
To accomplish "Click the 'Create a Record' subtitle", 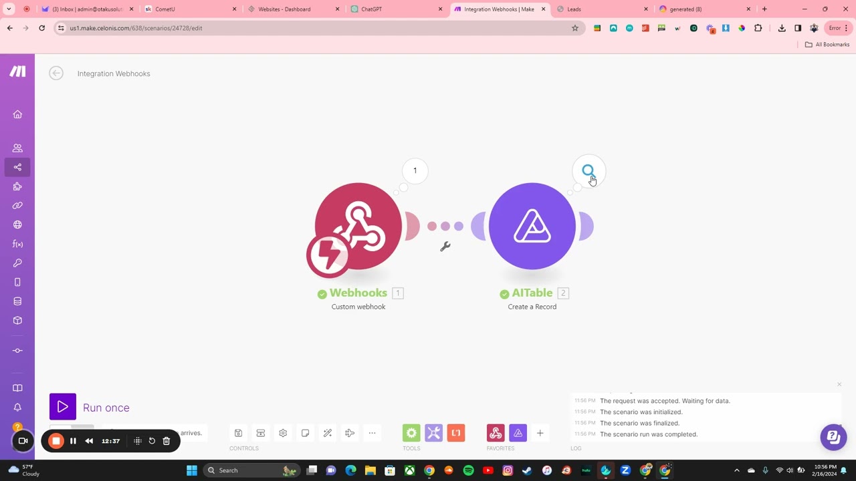I will 532,307.
